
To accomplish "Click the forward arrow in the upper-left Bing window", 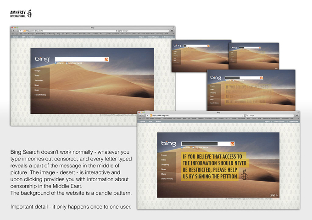I will (16, 31).
